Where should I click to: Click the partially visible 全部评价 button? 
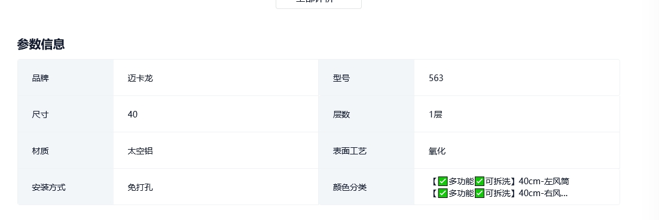point(319,4)
